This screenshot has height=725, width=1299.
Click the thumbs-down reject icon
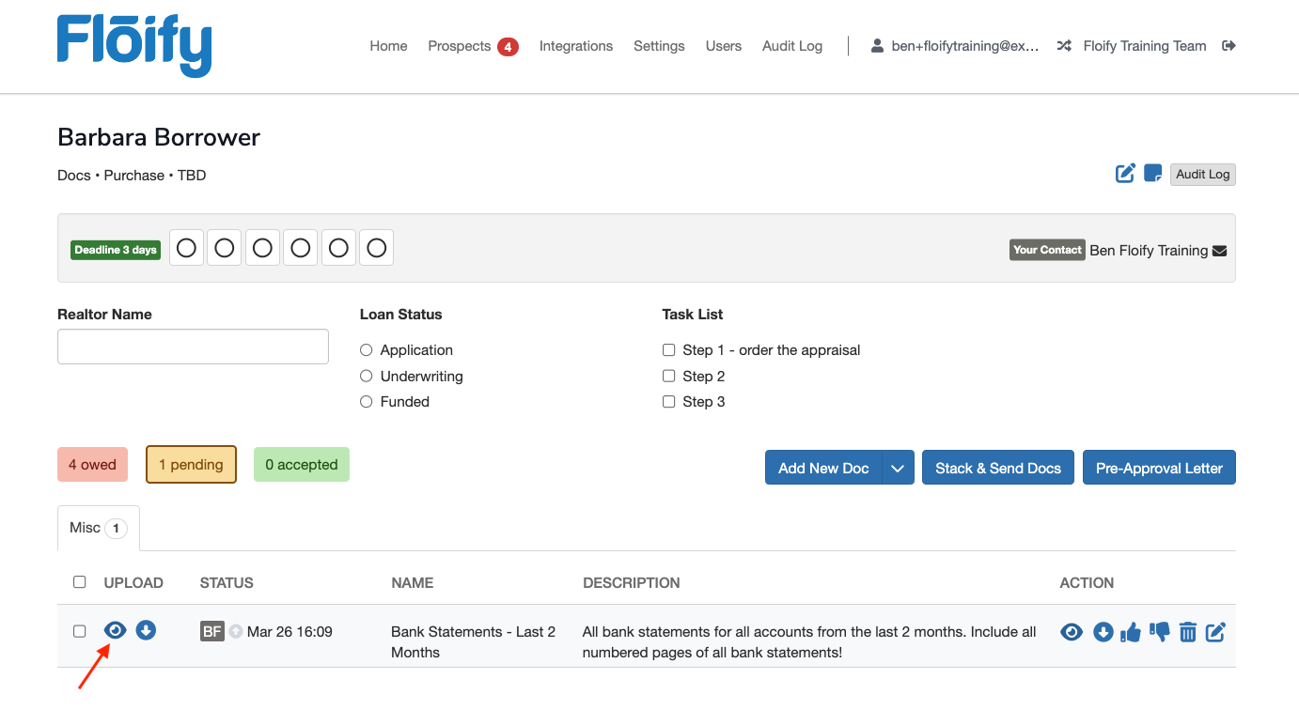coord(1159,632)
